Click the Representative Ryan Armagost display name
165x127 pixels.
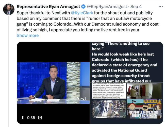point(48,7)
